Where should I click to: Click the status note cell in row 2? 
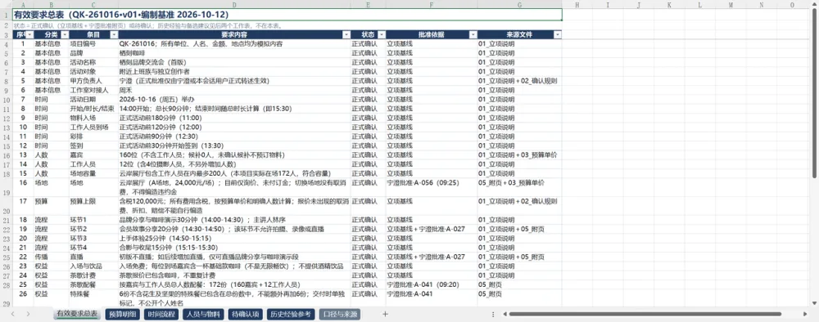pos(287,25)
